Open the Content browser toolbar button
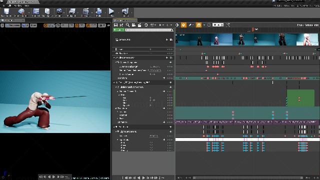 [36, 12]
